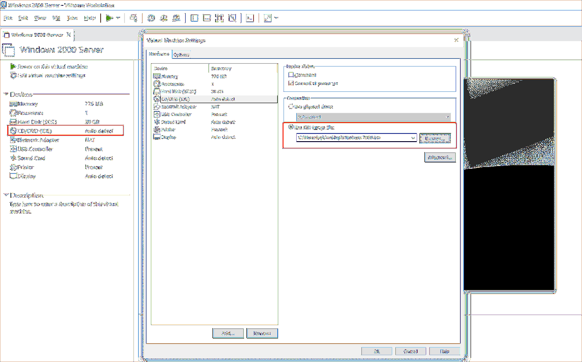Click the Remove button below the device list
Screen dimensions: 582x362
(x=262, y=333)
